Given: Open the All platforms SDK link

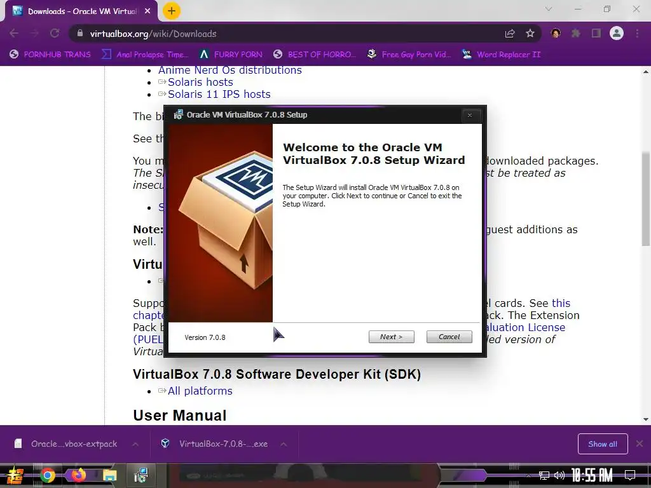Looking at the screenshot, I should (x=200, y=391).
